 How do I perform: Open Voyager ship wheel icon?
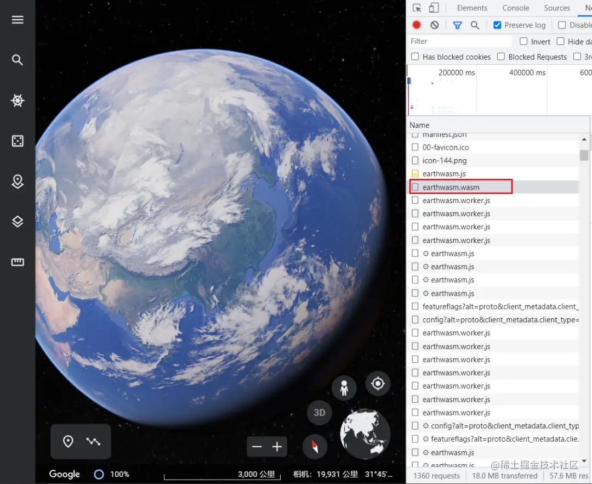(18, 100)
